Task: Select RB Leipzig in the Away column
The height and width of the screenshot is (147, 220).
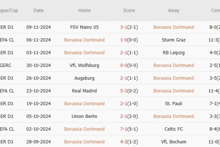Action: [174, 53]
